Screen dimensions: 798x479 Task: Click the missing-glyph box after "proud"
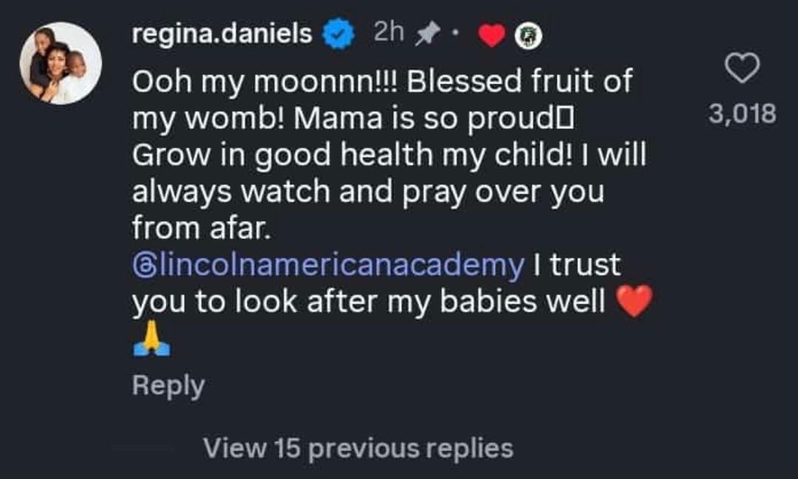[x=569, y=119]
